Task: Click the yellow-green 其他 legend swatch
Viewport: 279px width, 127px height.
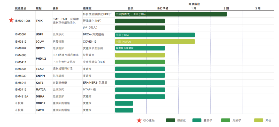Action: [258, 120]
